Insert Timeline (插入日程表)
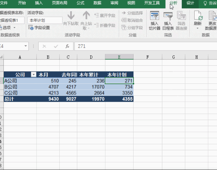 point(168,21)
